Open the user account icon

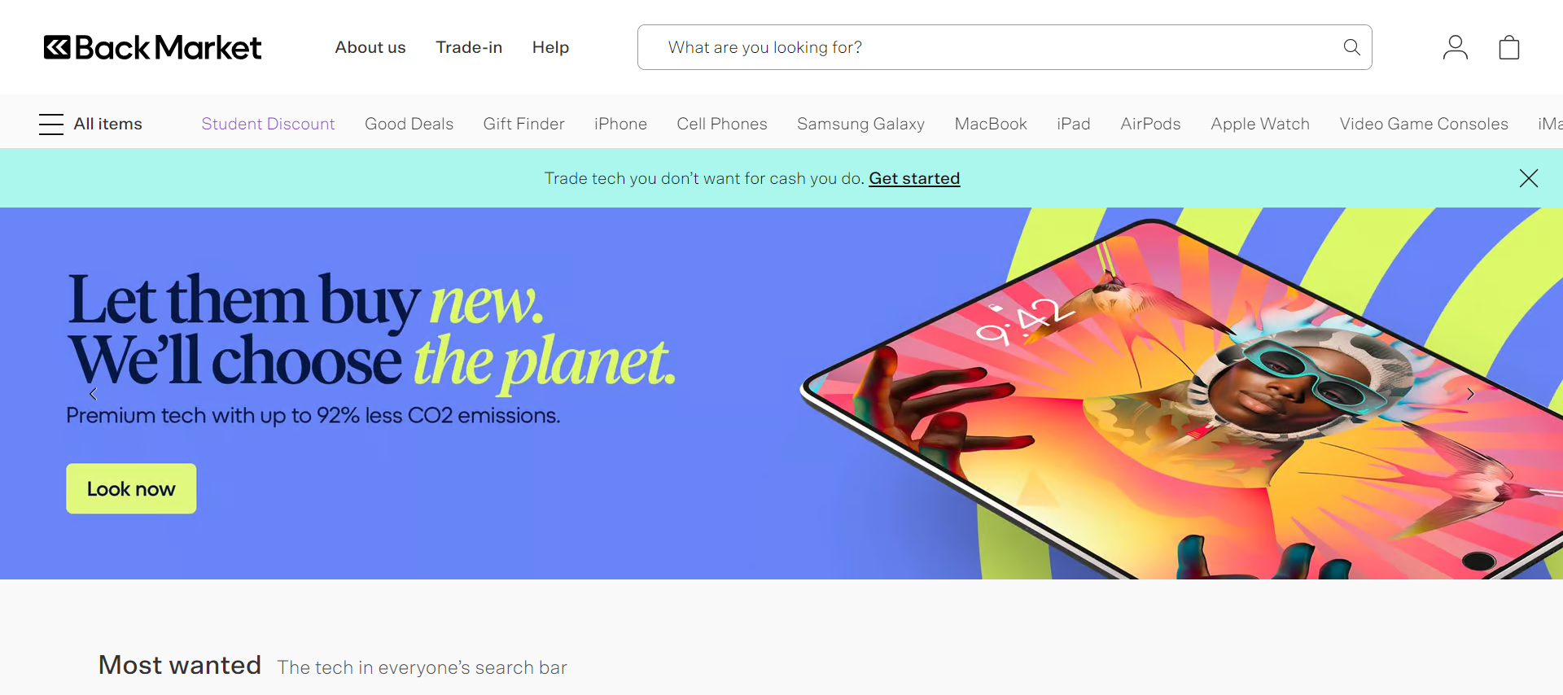pos(1455,47)
